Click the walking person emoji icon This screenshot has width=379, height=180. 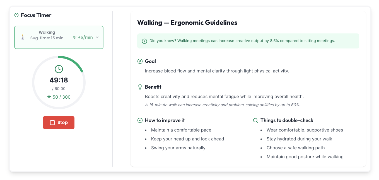(23, 37)
